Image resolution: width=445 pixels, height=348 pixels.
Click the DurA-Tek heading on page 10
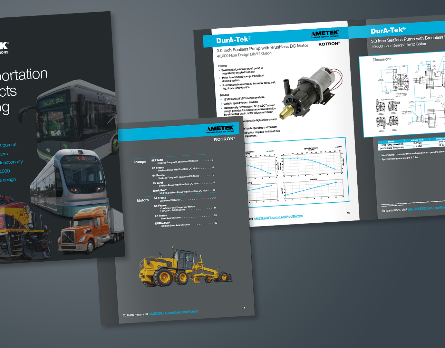tap(234, 40)
